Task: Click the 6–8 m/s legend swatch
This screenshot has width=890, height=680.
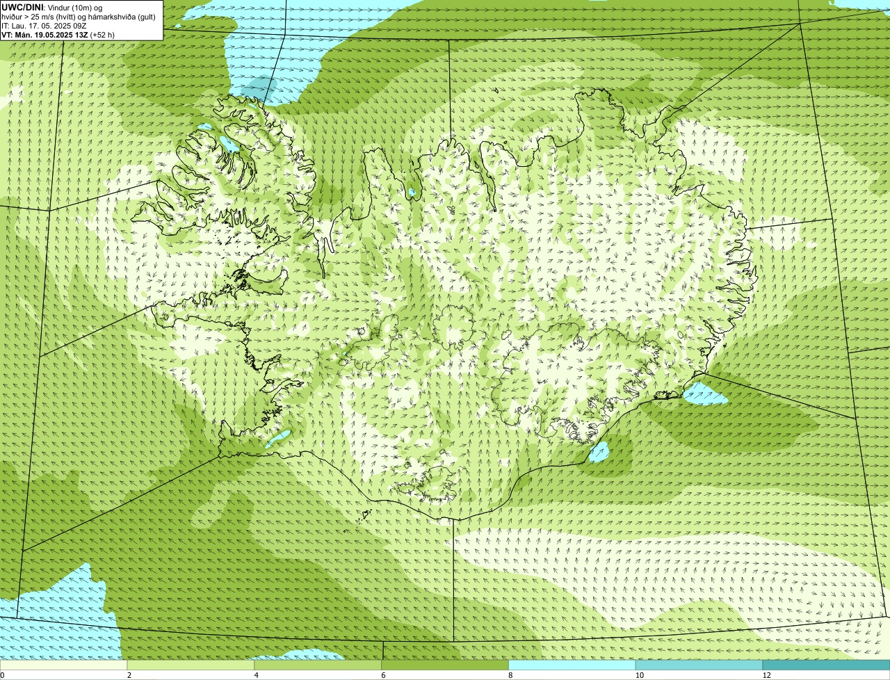Action: (x=446, y=665)
